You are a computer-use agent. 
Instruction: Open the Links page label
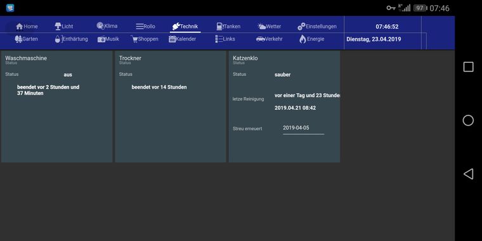tap(229, 39)
